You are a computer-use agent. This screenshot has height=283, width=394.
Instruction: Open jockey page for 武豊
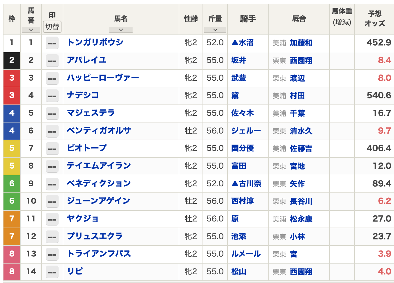coord(238,78)
